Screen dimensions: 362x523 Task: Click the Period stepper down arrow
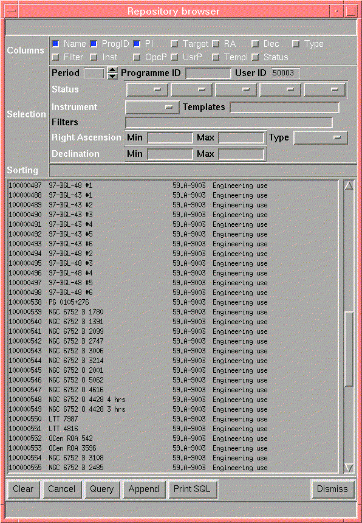pos(113,77)
